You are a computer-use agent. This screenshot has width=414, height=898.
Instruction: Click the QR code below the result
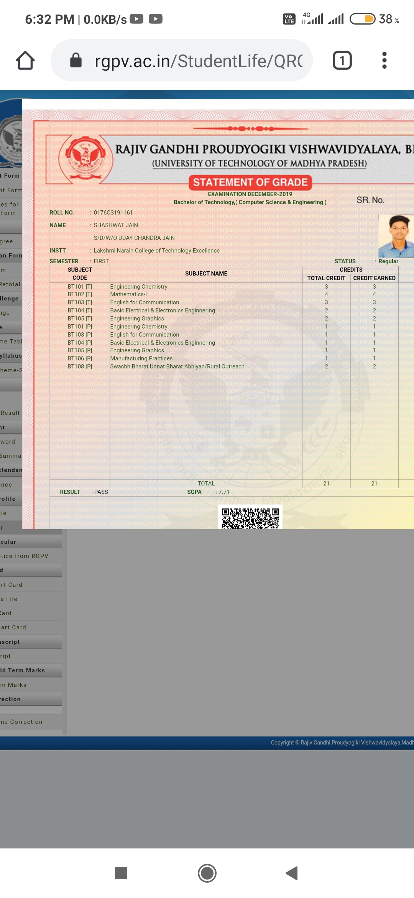point(250,517)
